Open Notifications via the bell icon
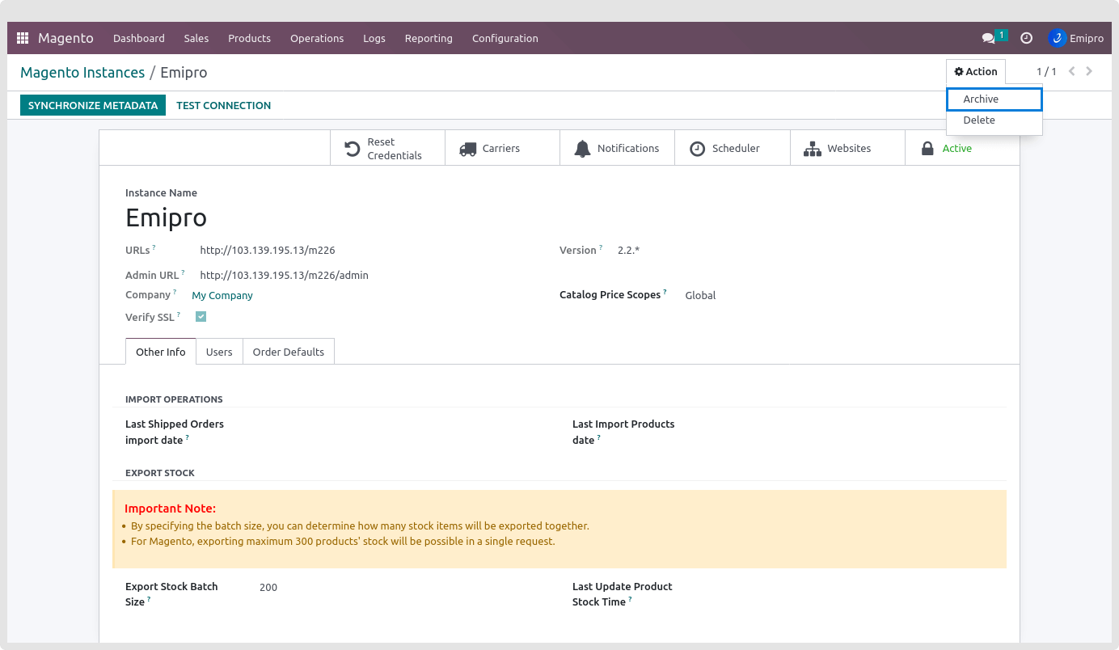Image resolution: width=1119 pixels, height=650 pixels. point(582,149)
